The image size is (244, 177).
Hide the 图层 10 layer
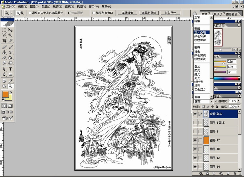click(x=195, y=149)
